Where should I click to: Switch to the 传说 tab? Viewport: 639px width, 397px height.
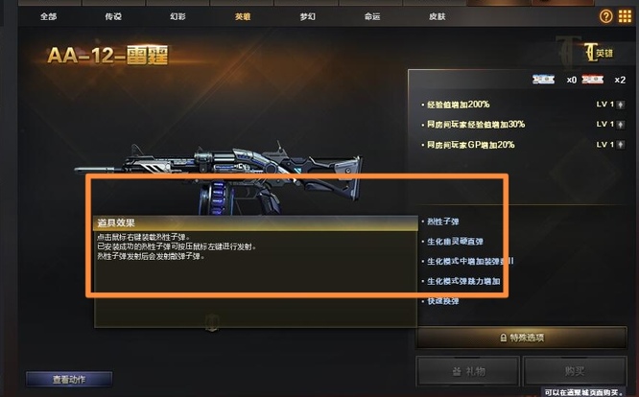click(113, 16)
